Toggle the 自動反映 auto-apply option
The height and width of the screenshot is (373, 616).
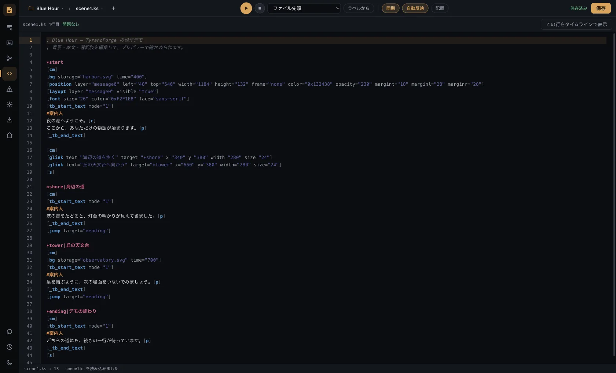point(415,8)
